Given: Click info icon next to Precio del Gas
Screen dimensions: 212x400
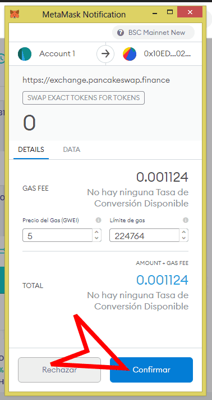Looking at the screenshot, I should tap(99, 220).
